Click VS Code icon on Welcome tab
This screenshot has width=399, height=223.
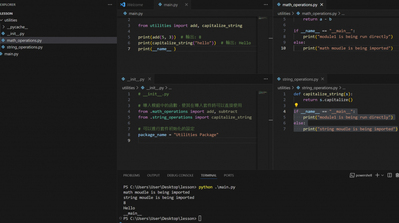tap(123, 5)
